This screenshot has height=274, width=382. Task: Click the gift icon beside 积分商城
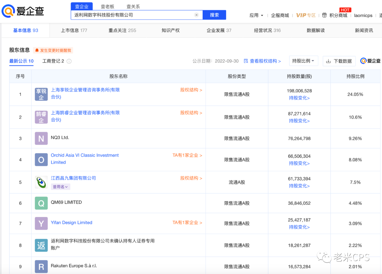(x=324, y=15)
